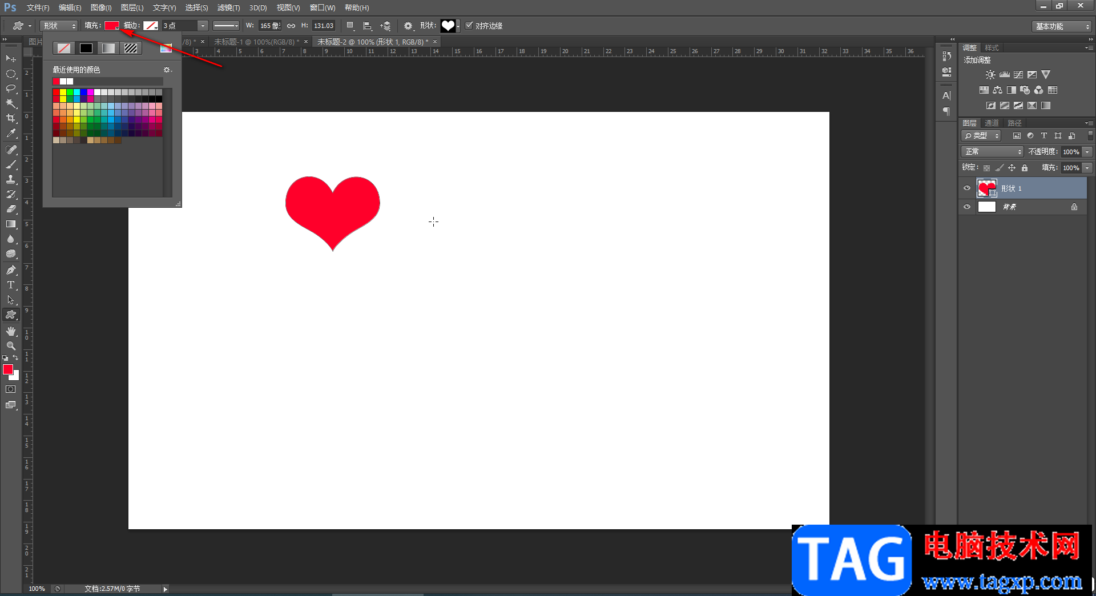The width and height of the screenshot is (1096, 596).
Task: Toggle the width-height link
Action: (x=291, y=26)
